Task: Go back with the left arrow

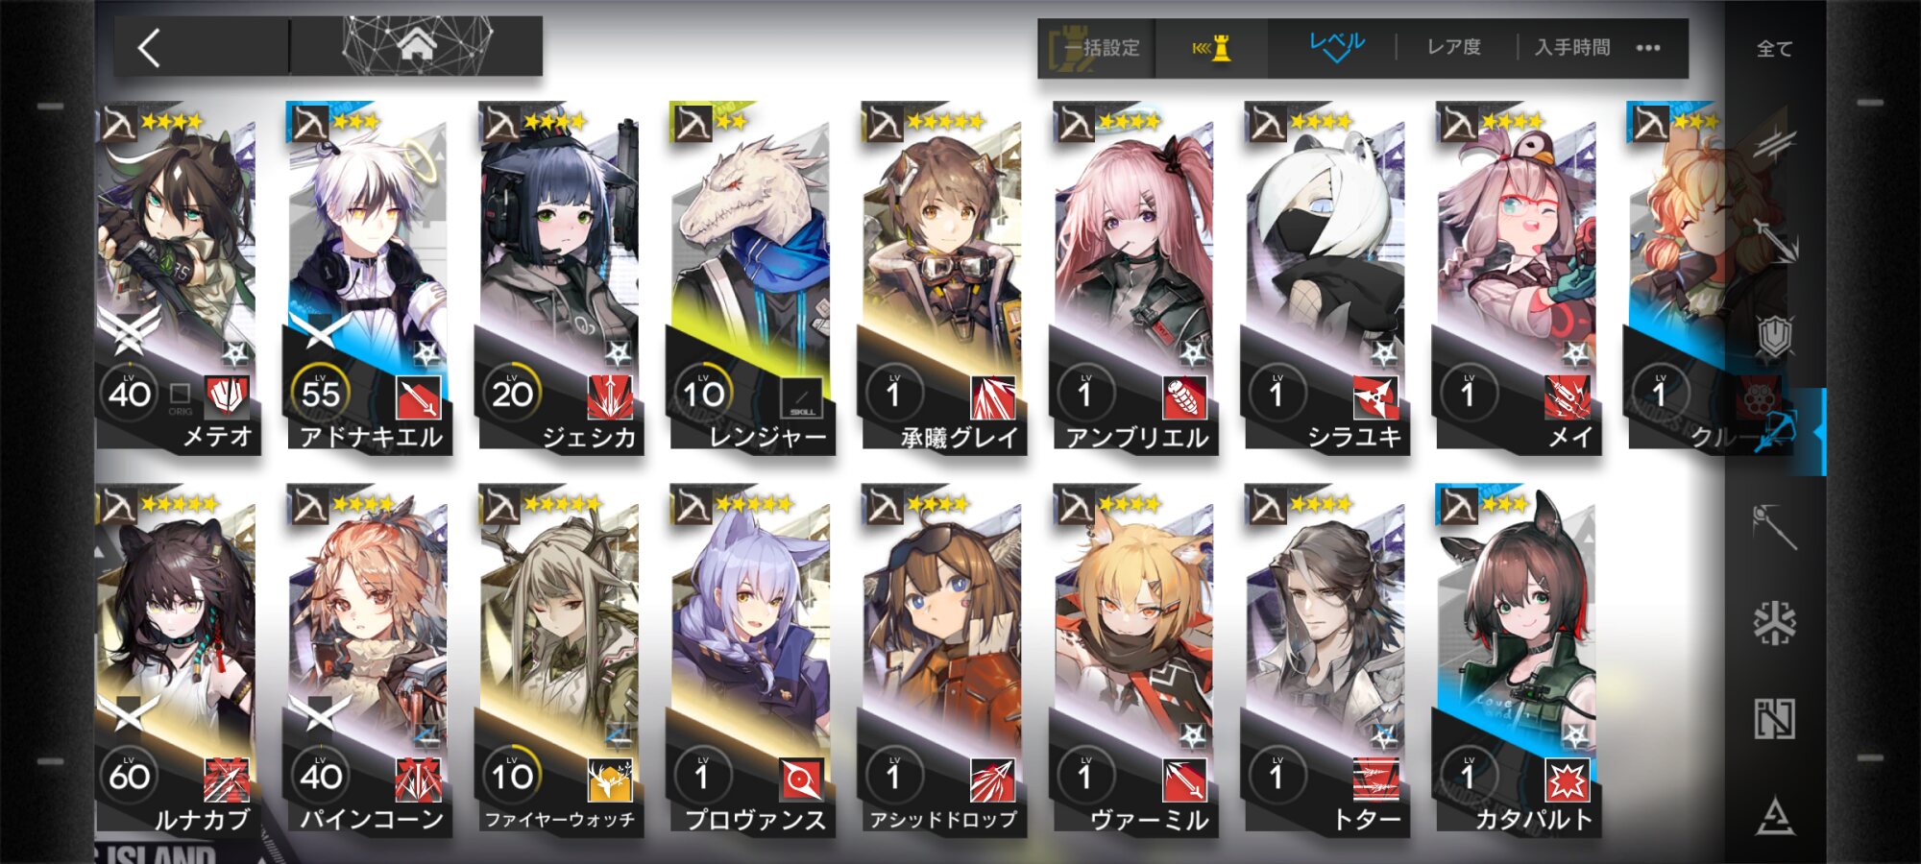Action: 150,47
